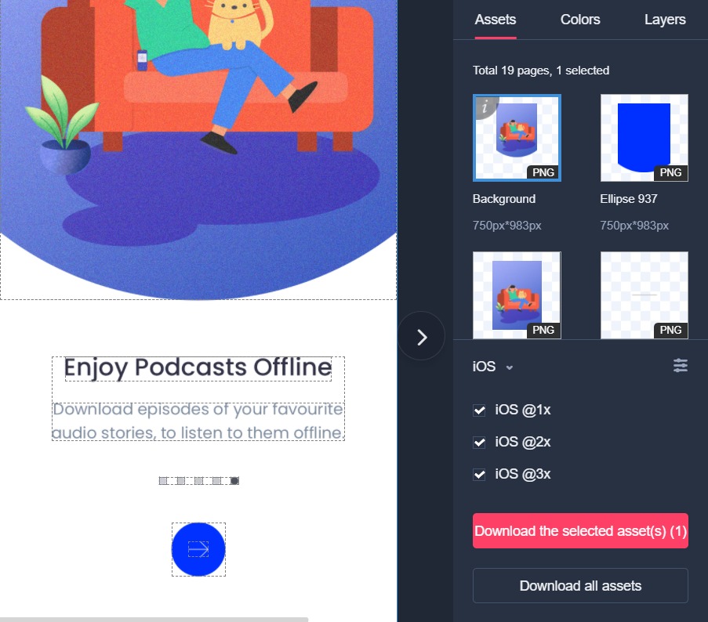Select the Background asset thumbnail
708x622 pixels.
pyautogui.click(x=517, y=138)
